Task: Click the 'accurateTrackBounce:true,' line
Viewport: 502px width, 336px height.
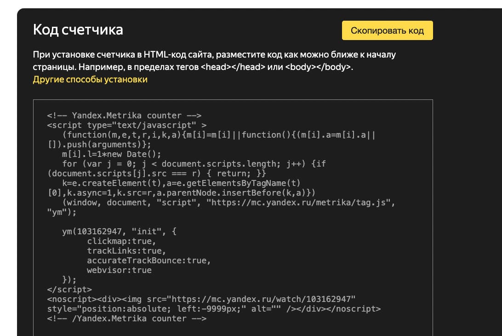Action: tap(148, 261)
